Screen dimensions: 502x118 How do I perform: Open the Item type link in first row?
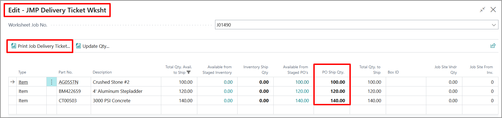coord(23,82)
